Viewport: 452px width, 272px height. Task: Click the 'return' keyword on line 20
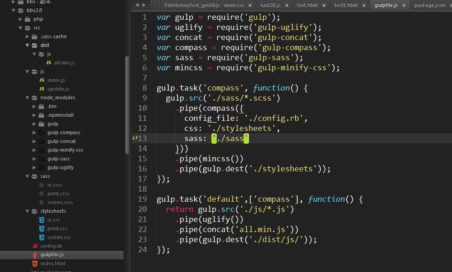(179, 209)
